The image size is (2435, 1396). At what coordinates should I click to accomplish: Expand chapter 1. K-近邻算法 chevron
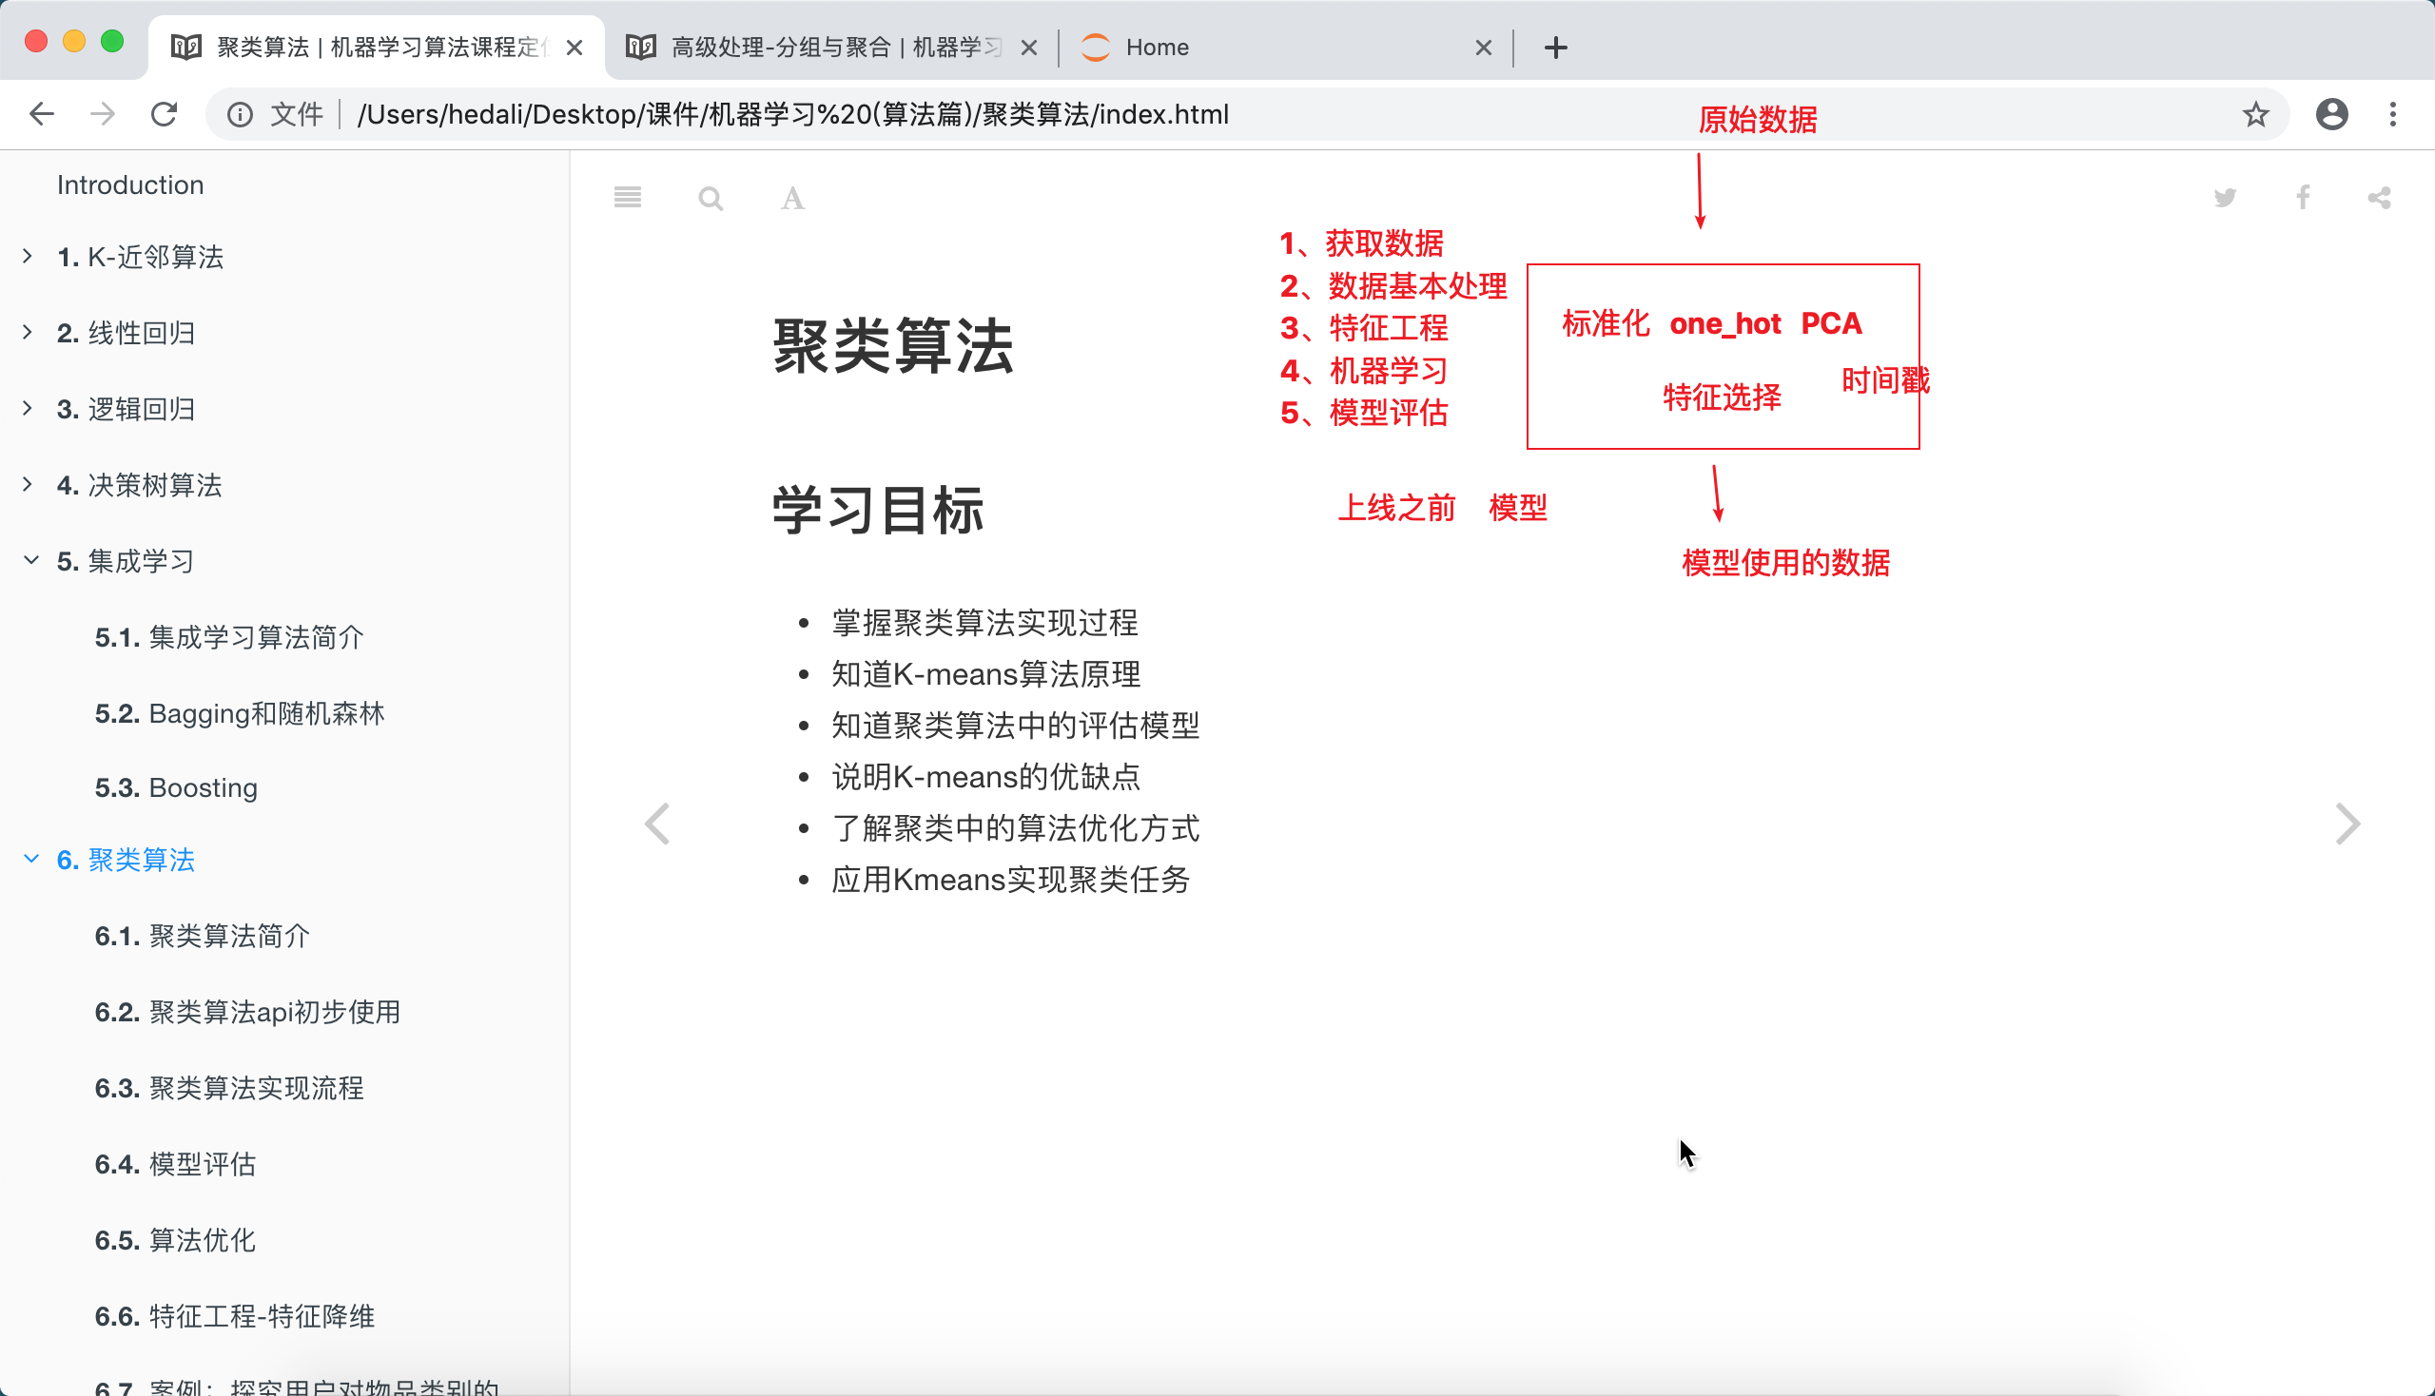28,256
